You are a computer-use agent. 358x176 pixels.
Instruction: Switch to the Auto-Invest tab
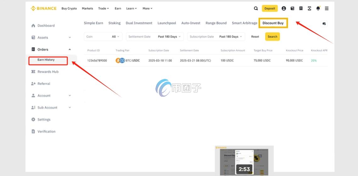[x=191, y=23]
